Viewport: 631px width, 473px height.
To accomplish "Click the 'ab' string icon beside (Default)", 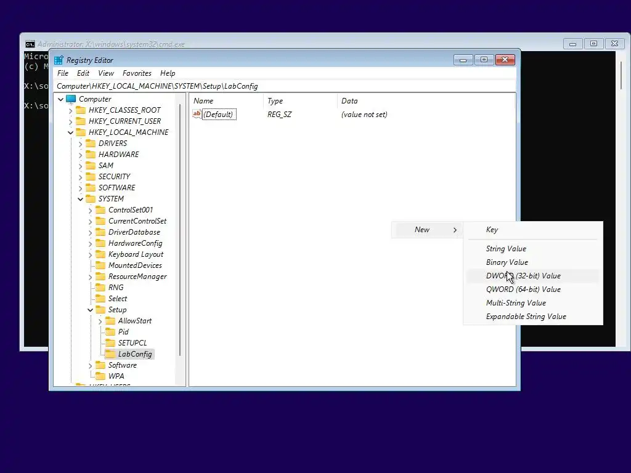I will point(197,114).
